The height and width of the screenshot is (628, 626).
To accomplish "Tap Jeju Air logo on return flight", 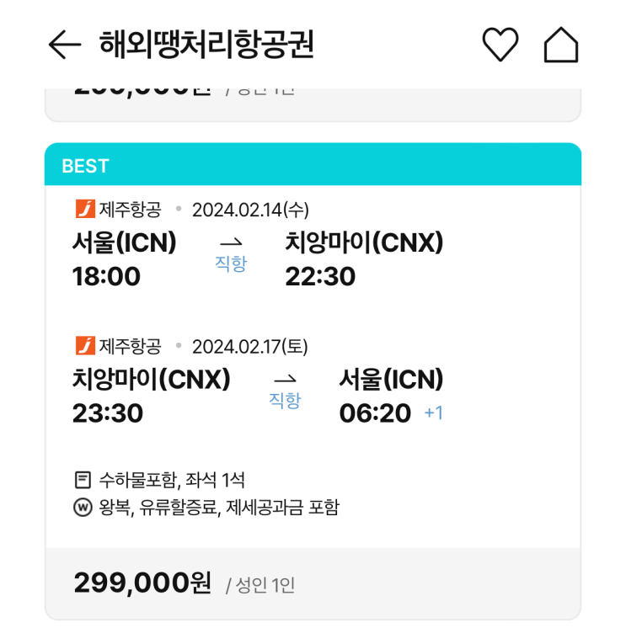I will pyautogui.click(x=85, y=345).
